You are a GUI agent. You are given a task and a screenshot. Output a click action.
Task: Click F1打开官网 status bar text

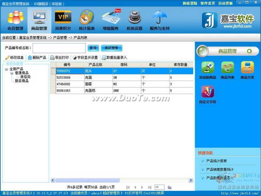click(x=133, y=193)
